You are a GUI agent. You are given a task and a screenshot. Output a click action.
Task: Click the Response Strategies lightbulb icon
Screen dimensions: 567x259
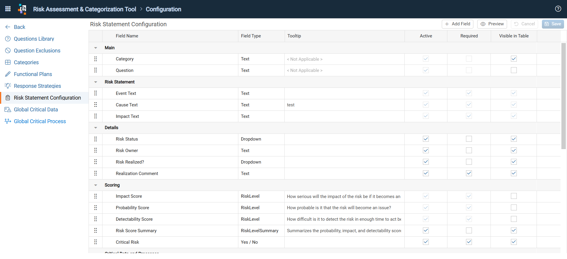pyautogui.click(x=8, y=86)
